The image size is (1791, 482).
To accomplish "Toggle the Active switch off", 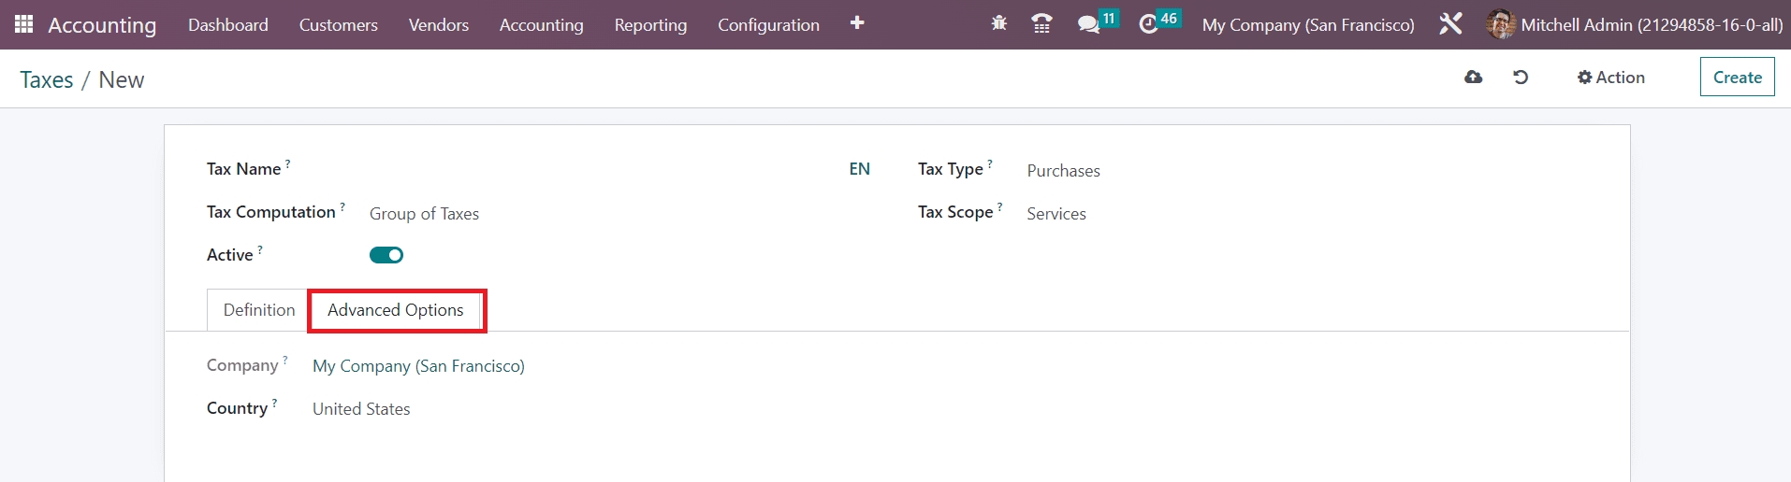I will tap(386, 255).
